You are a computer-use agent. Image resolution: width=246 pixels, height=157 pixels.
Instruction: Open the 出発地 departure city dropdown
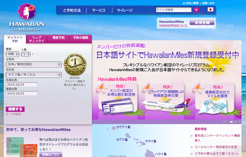click(33, 64)
